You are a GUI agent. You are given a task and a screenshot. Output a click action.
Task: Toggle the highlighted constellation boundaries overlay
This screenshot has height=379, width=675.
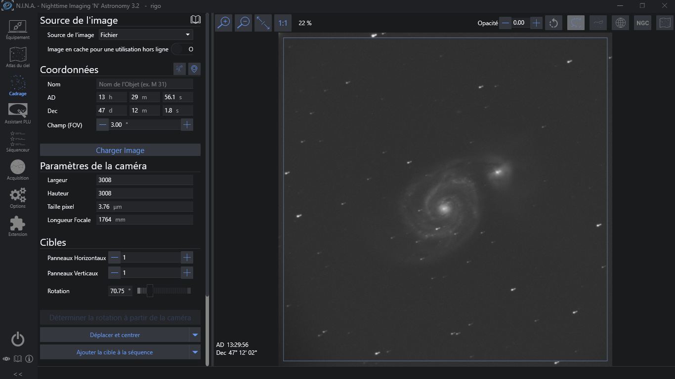pyautogui.click(x=576, y=23)
